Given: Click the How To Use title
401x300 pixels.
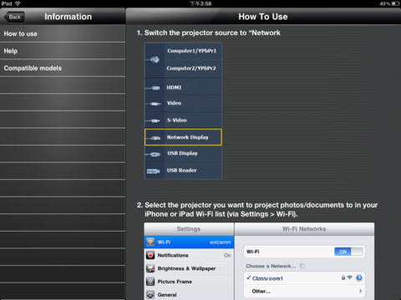Looking at the screenshot, I should (x=263, y=17).
